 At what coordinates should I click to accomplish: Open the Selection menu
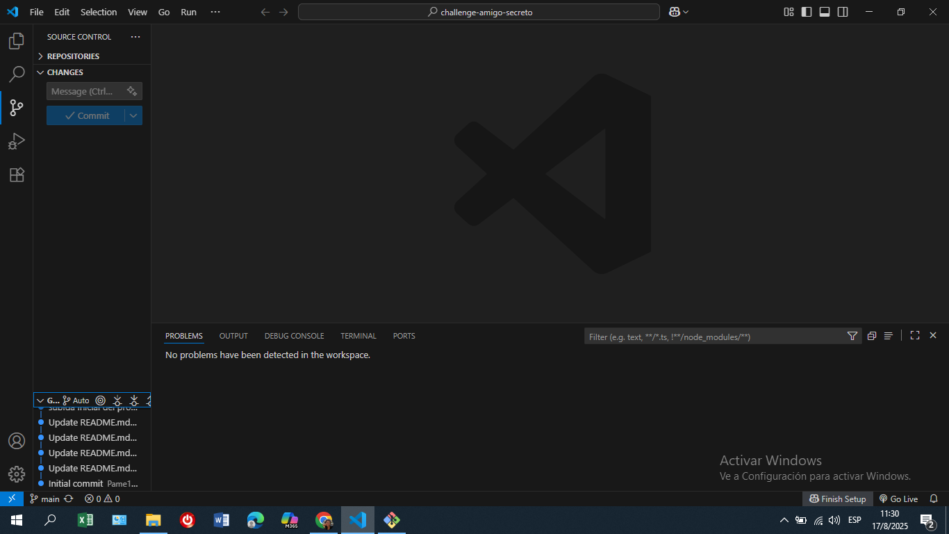(x=99, y=12)
